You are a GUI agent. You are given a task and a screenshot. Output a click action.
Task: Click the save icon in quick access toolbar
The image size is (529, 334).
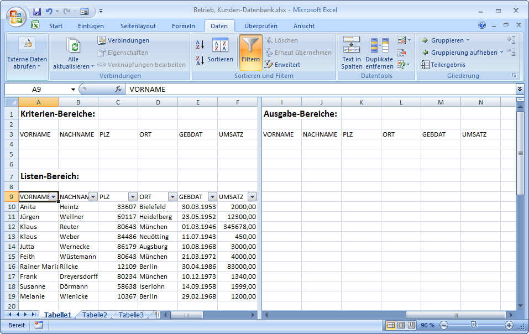(37, 11)
